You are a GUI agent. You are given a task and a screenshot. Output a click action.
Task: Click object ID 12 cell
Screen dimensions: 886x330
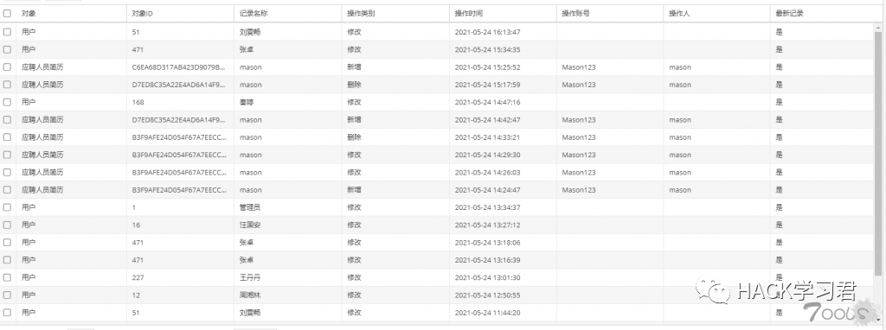click(136, 295)
